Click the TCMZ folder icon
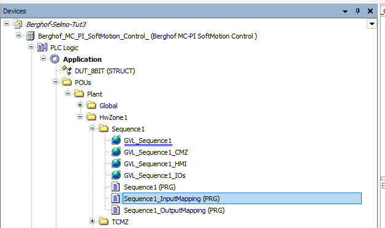 (104, 221)
